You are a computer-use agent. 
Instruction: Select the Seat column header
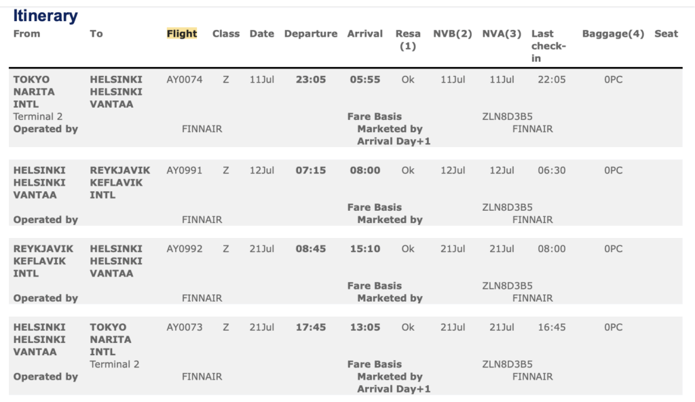click(666, 34)
